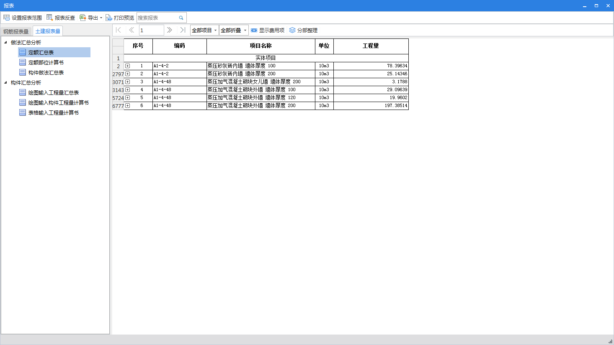
Task: Click the 绘图输入构件工程量计算书 report icon
Action: [x=23, y=102]
